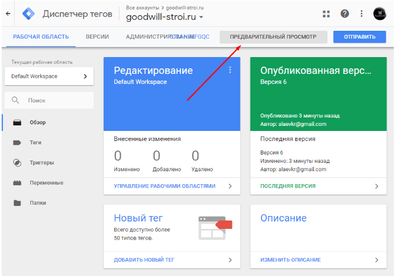Click chevron beside Добавить новый тег
Viewport: 395px width, 277px height.
point(230,260)
